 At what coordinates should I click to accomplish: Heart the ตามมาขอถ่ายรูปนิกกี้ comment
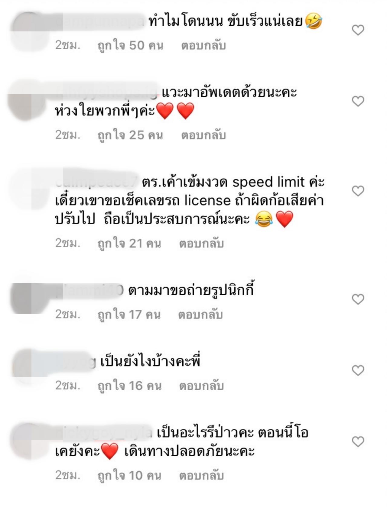(x=358, y=299)
